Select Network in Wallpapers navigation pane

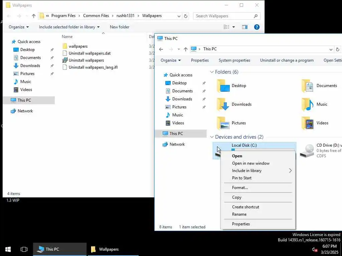tap(25, 111)
